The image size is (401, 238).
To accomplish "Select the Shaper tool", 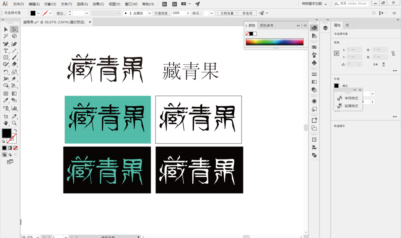I will coord(6,64).
